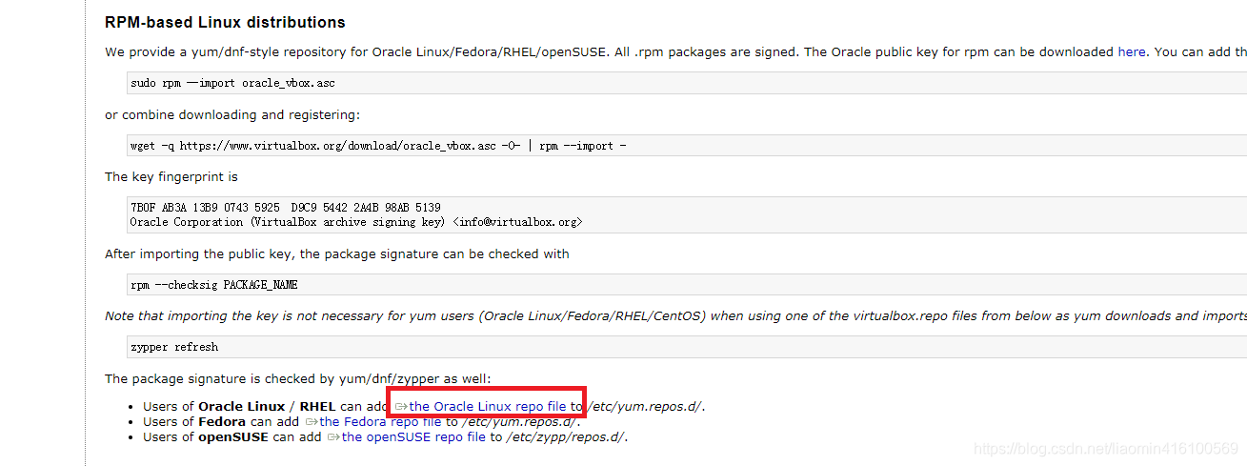Click the 'RPM-based Linux distributions' heading
The height and width of the screenshot is (466, 1247).
pyautogui.click(x=225, y=22)
